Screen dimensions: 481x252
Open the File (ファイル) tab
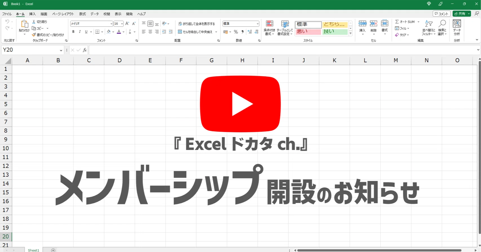(7, 14)
